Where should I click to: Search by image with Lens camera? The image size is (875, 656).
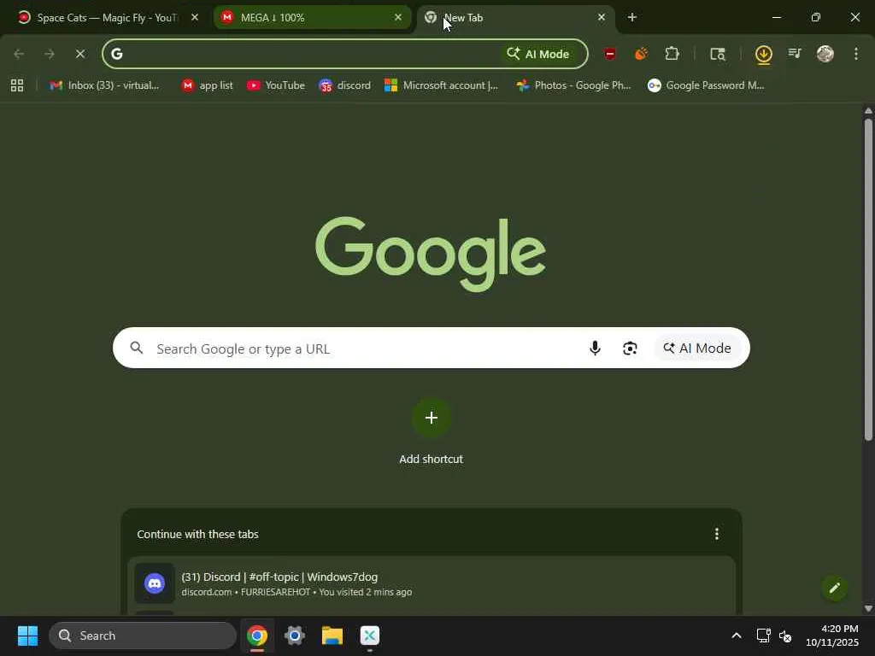pyautogui.click(x=630, y=348)
